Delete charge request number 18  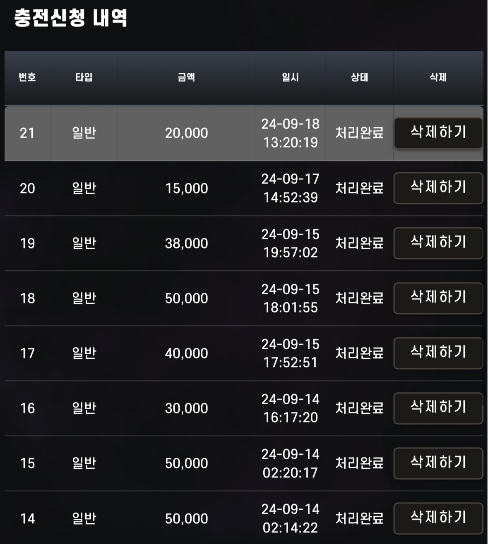pyautogui.click(x=438, y=298)
